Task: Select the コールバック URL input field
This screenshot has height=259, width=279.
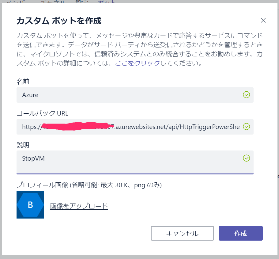Action: [123, 127]
